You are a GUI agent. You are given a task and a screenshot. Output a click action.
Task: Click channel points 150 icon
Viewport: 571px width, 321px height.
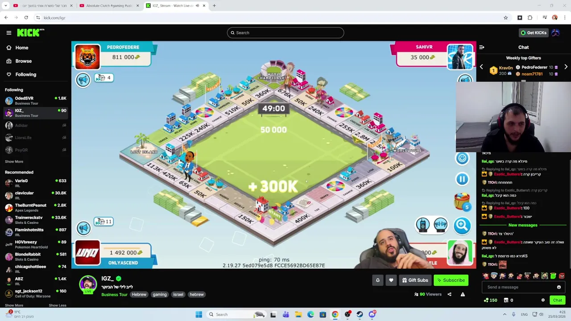(x=491, y=300)
